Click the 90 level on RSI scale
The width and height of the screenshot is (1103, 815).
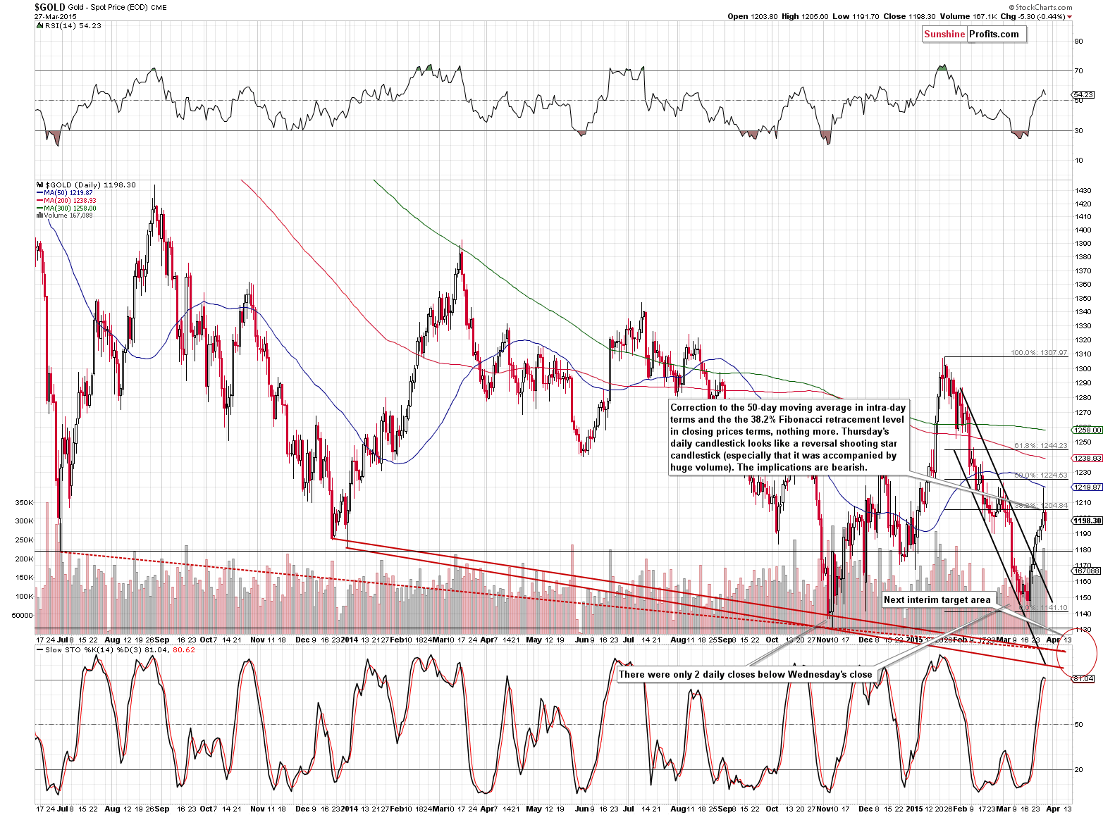point(1078,41)
